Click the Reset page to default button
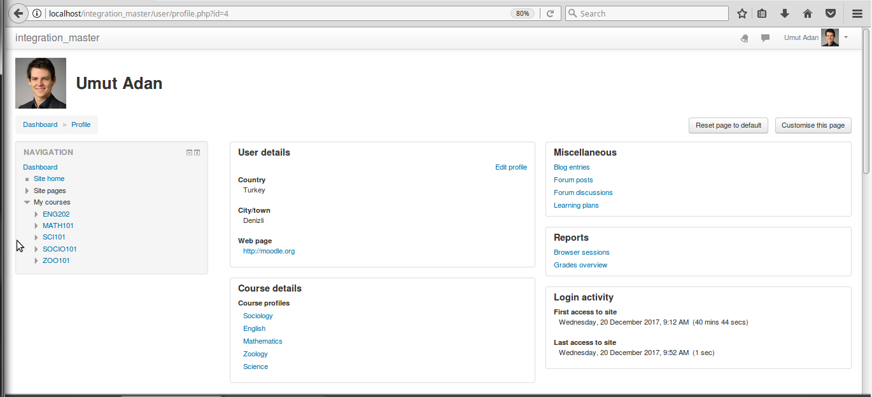This screenshot has width=872, height=397. (728, 125)
